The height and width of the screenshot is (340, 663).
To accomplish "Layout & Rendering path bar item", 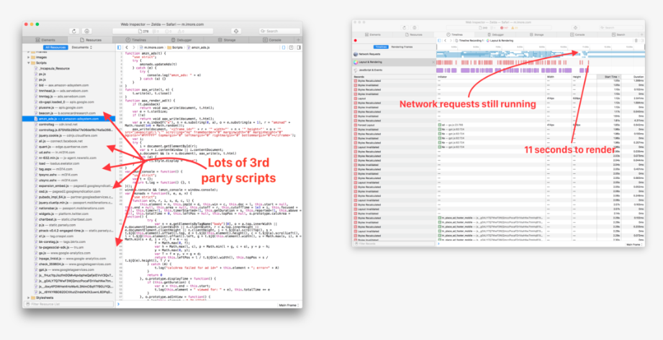I will coord(500,40).
